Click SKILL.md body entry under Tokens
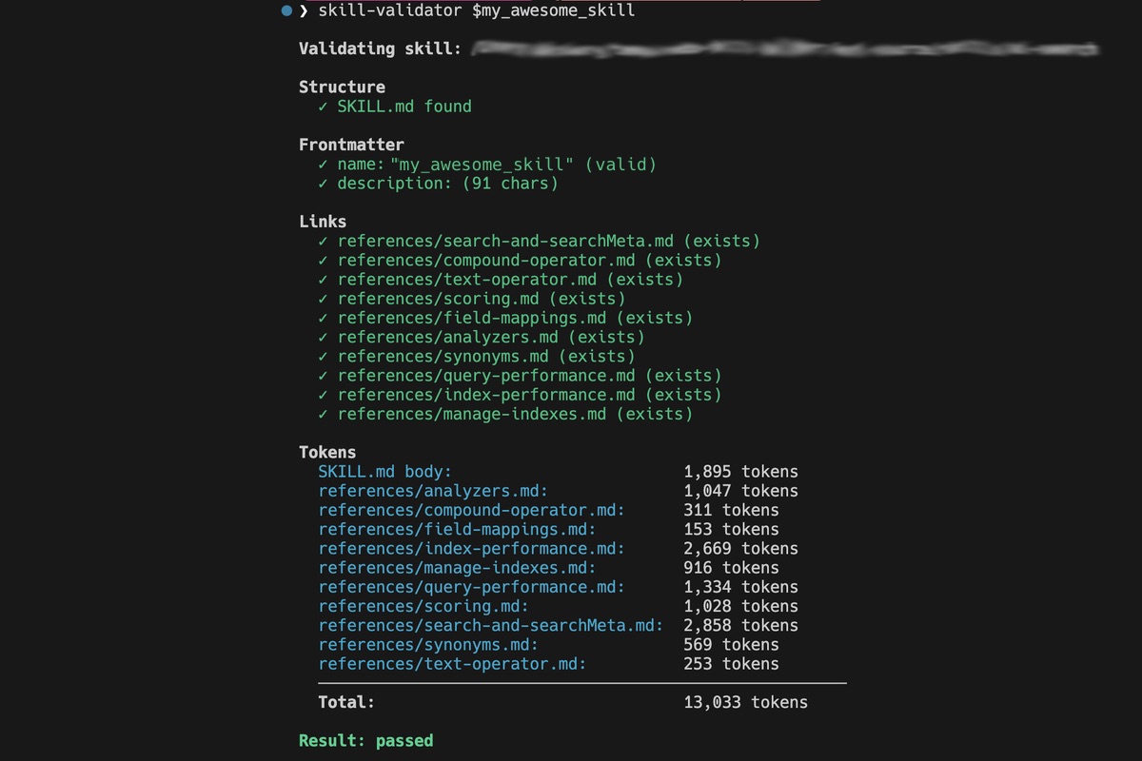Screen dimensions: 1142x761 [x=385, y=472]
